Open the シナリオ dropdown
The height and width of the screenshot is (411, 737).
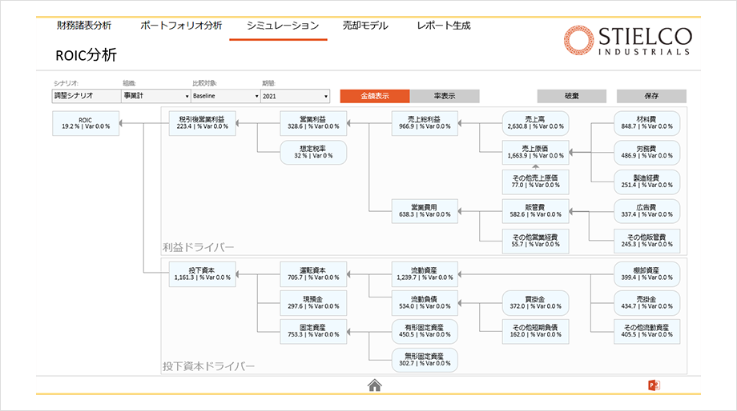coord(85,96)
